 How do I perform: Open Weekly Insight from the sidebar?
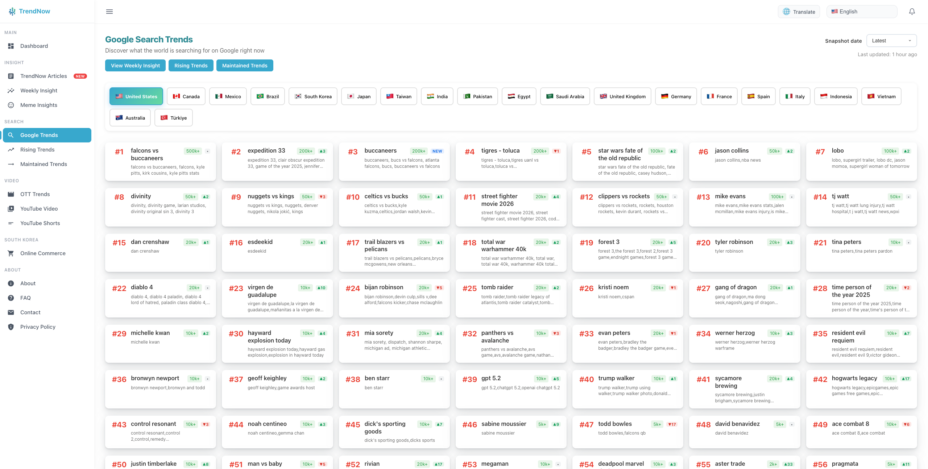click(38, 90)
